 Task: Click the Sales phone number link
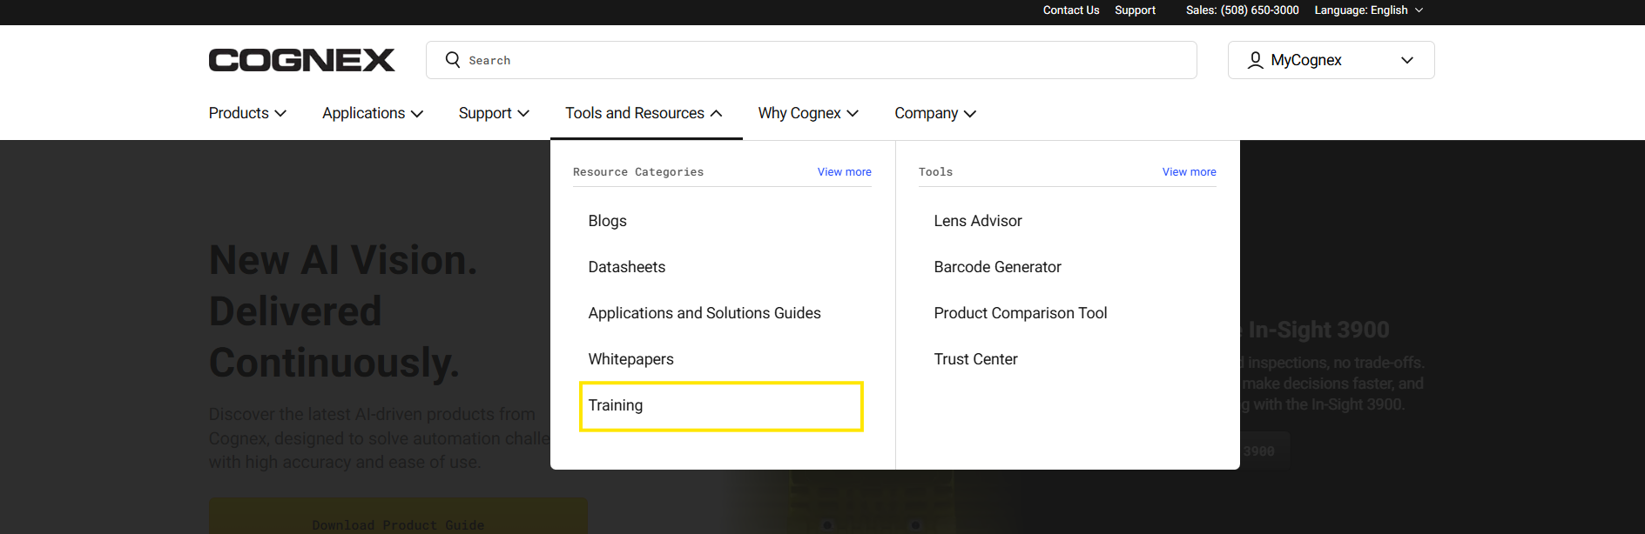(1243, 10)
